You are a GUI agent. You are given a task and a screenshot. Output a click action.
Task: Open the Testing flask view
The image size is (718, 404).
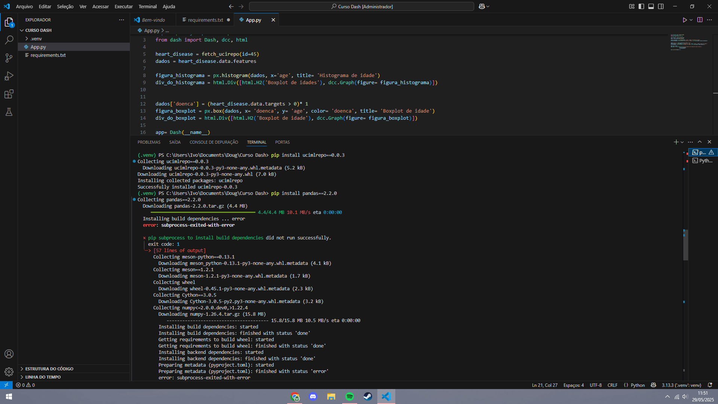coord(9,112)
